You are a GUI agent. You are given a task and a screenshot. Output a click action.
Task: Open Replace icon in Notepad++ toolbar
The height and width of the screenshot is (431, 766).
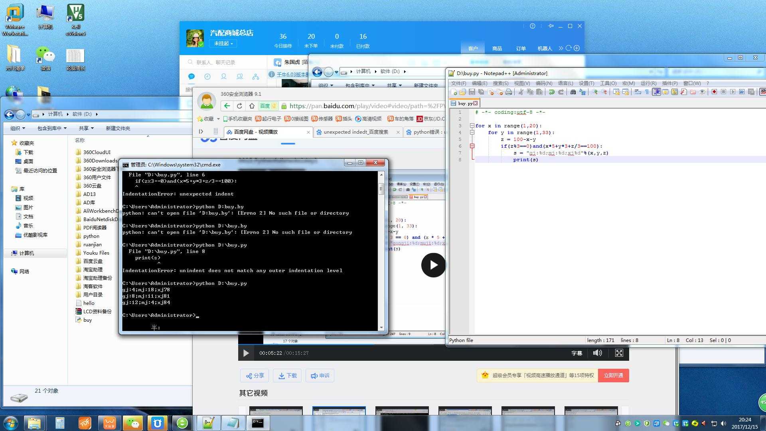582,92
